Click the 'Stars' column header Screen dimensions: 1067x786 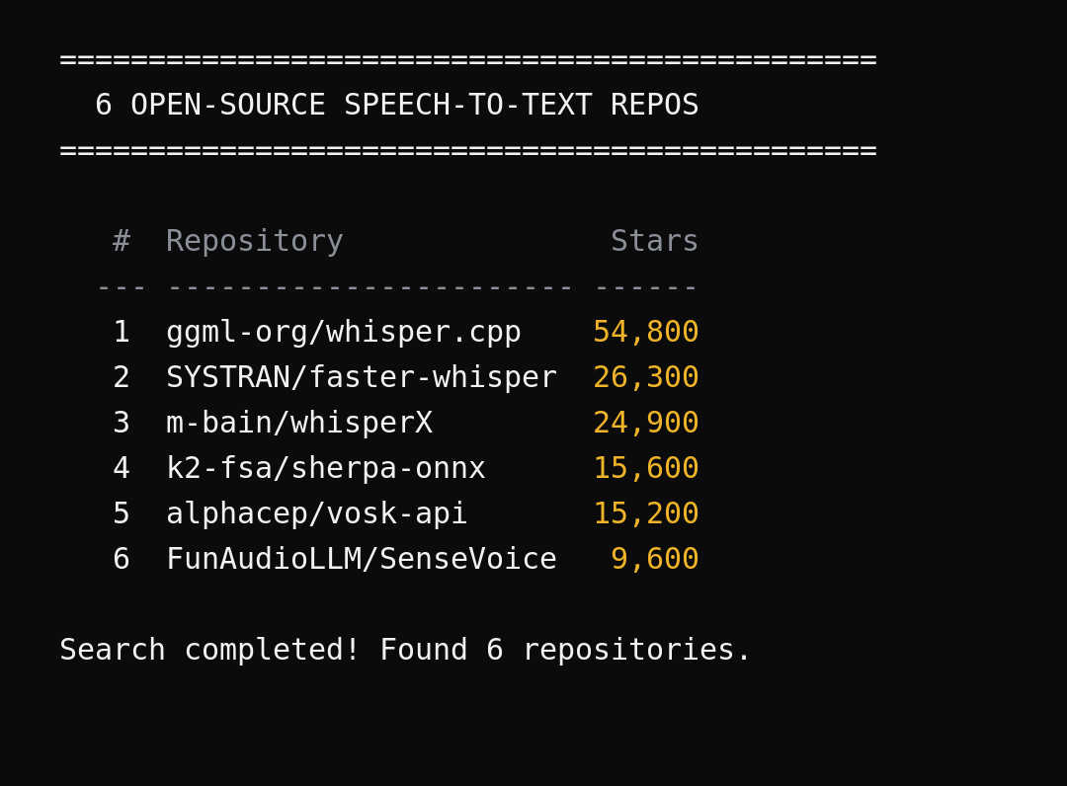click(655, 241)
